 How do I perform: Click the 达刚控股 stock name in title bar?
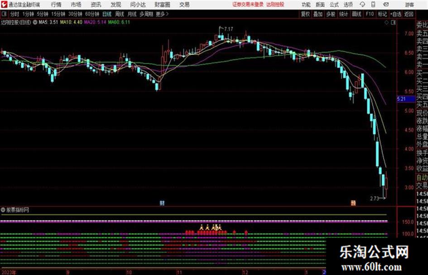[x=275, y=5]
